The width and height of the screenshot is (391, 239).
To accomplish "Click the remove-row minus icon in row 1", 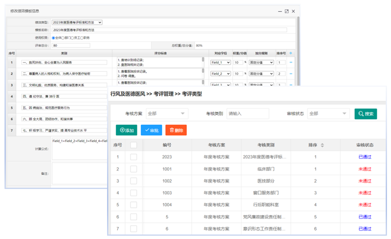I will pyautogui.click(x=291, y=62).
